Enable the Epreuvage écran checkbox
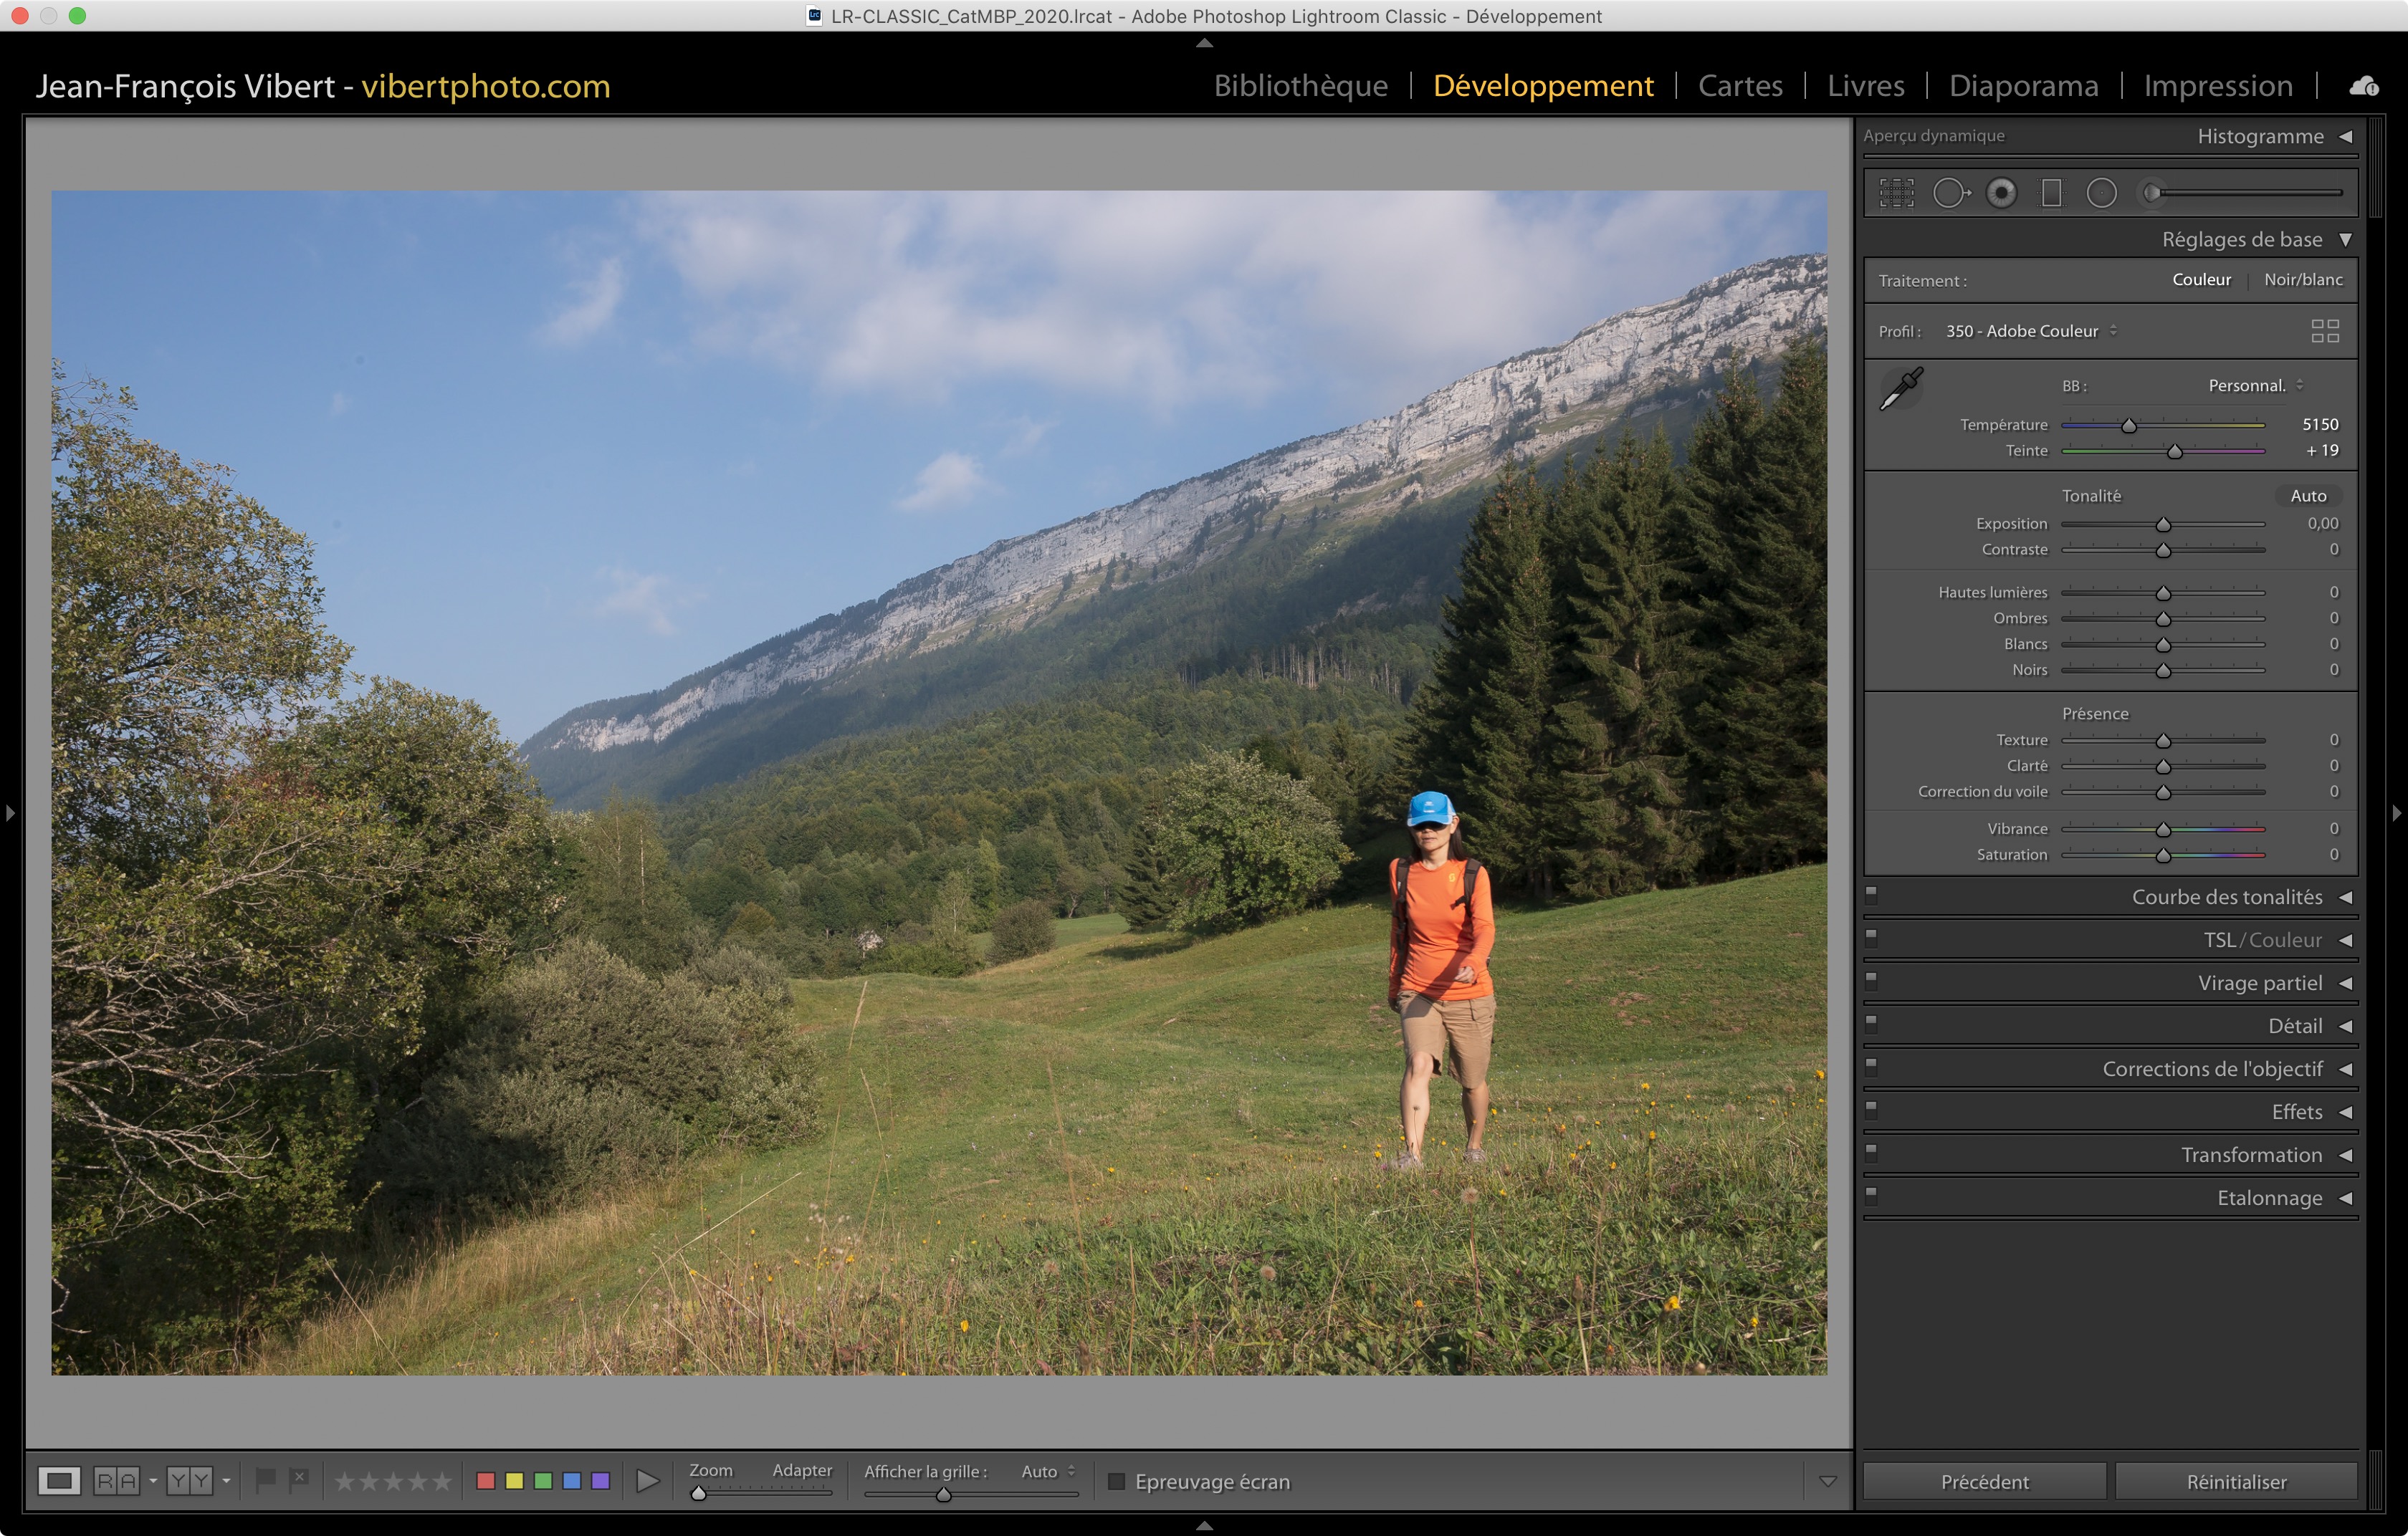 [x=1116, y=1481]
